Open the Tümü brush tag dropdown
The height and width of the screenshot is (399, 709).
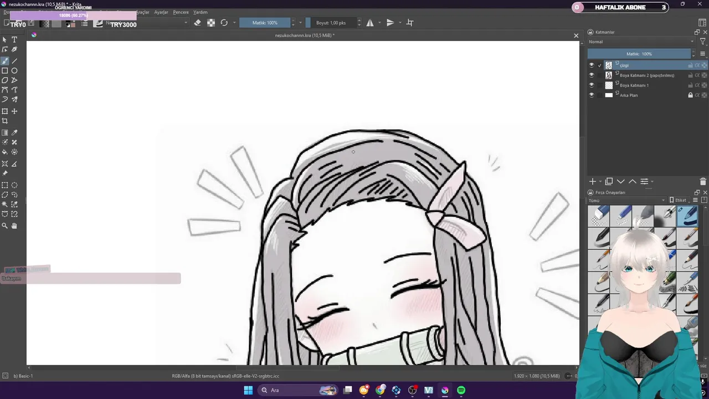[x=626, y=201]
